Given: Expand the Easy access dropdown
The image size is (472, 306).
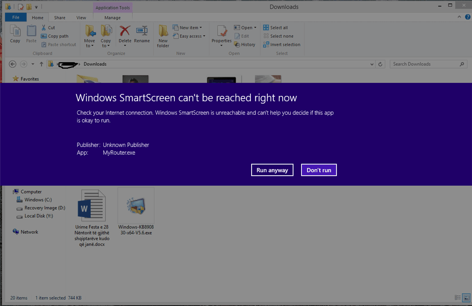Looking at the screenshot, I should (x=189, y=36).
